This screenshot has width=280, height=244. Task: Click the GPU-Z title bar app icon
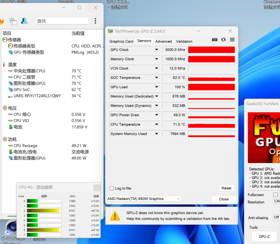click(x=110, y=31)
